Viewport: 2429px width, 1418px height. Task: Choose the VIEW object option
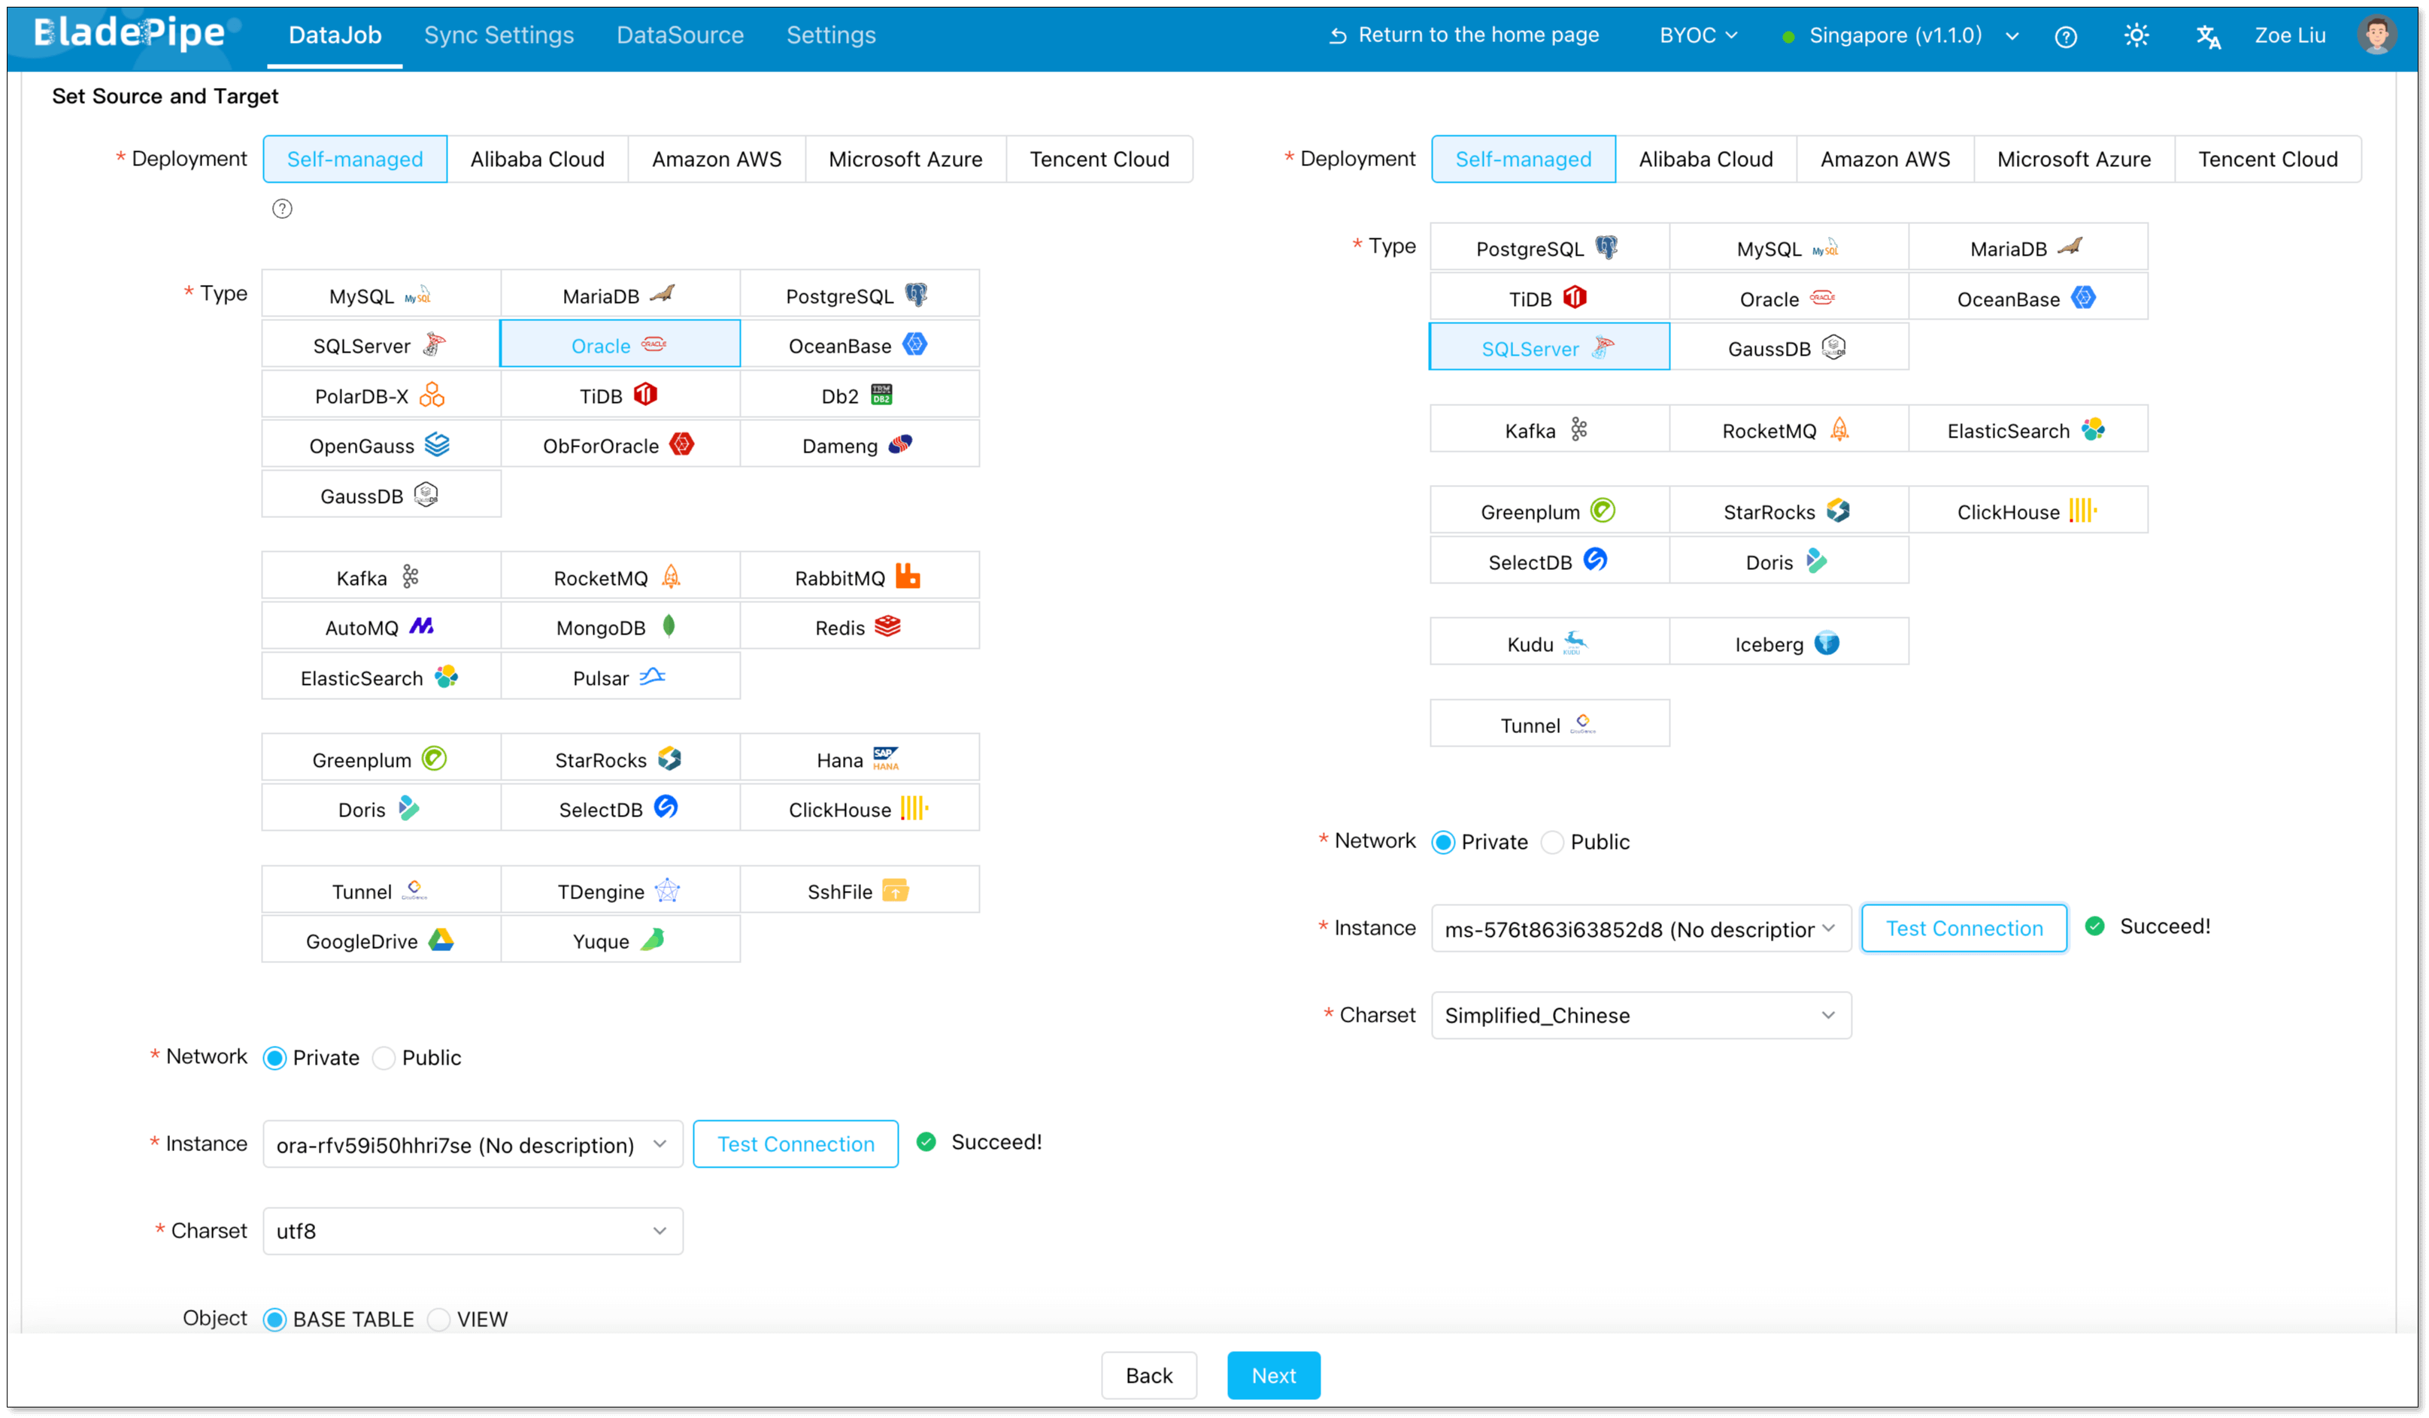point(439,1319)
